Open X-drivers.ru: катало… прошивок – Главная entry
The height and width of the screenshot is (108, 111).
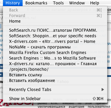55,64
